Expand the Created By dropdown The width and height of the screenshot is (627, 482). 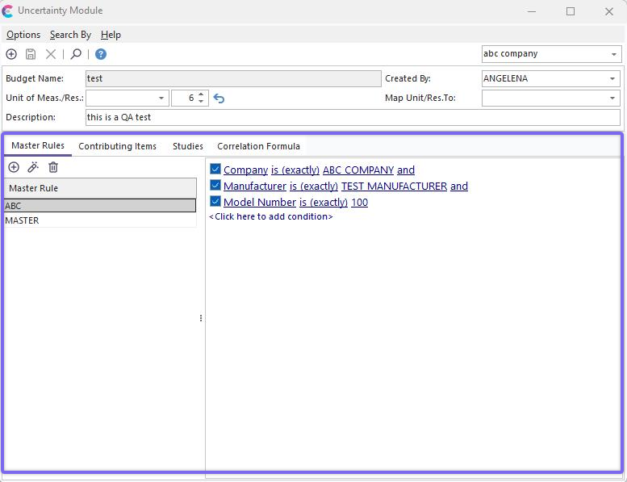tap(612, 79)
